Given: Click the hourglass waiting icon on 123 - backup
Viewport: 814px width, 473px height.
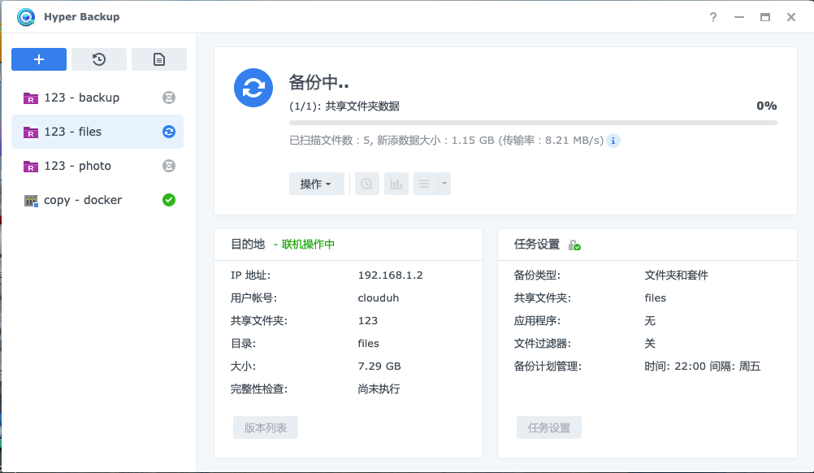Looking at the screenshot, I should click(169, 98).
